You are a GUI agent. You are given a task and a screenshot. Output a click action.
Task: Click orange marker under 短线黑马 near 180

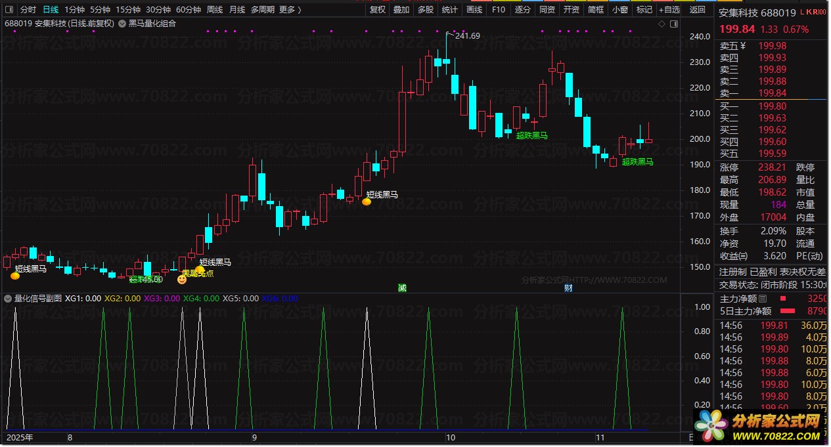[367, 202]
